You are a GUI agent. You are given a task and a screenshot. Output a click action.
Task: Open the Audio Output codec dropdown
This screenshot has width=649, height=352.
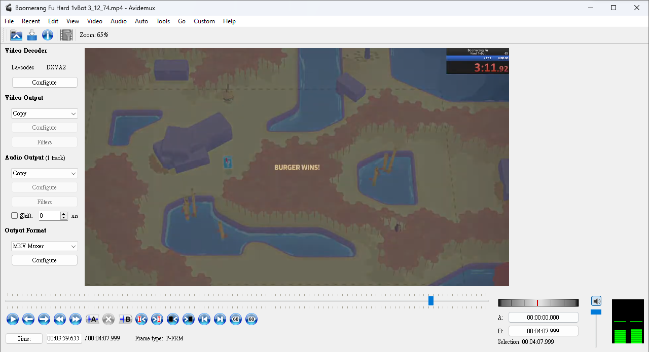pyautogui.click(x=45, y=173)
